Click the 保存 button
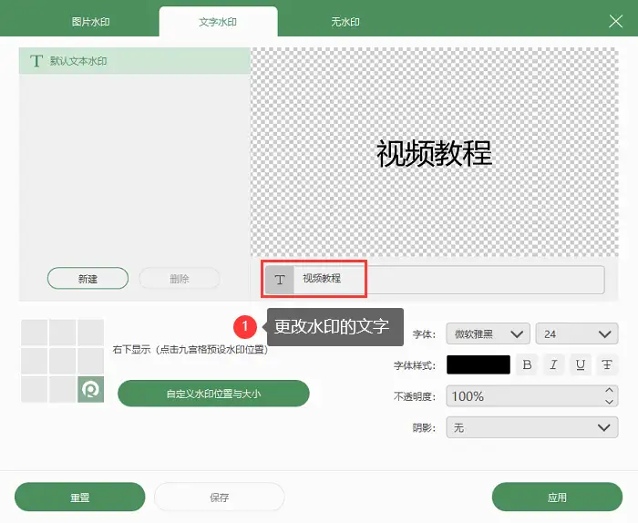Image resolution: width=638 pixels, height=523 pixels. (x=220, y=497)
